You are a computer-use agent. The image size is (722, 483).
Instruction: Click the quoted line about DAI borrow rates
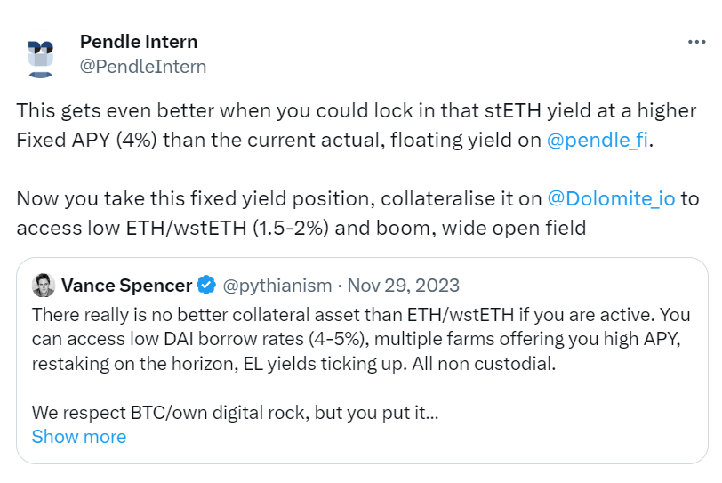356,339
